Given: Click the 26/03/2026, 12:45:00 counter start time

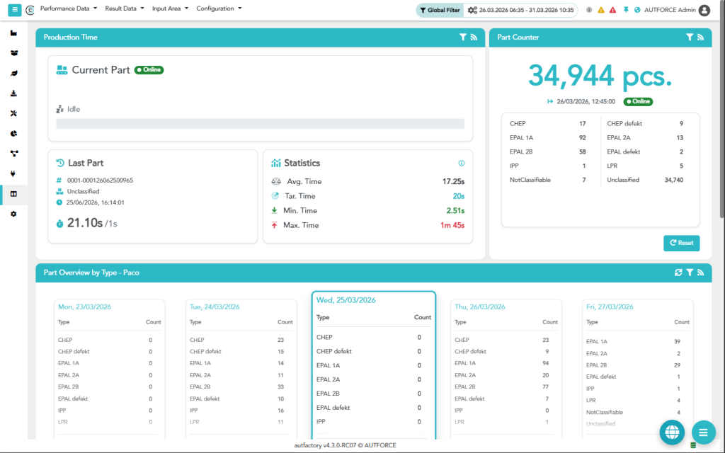Looking at the screenshot, I should pyautogui.click(x=586, y=101).
